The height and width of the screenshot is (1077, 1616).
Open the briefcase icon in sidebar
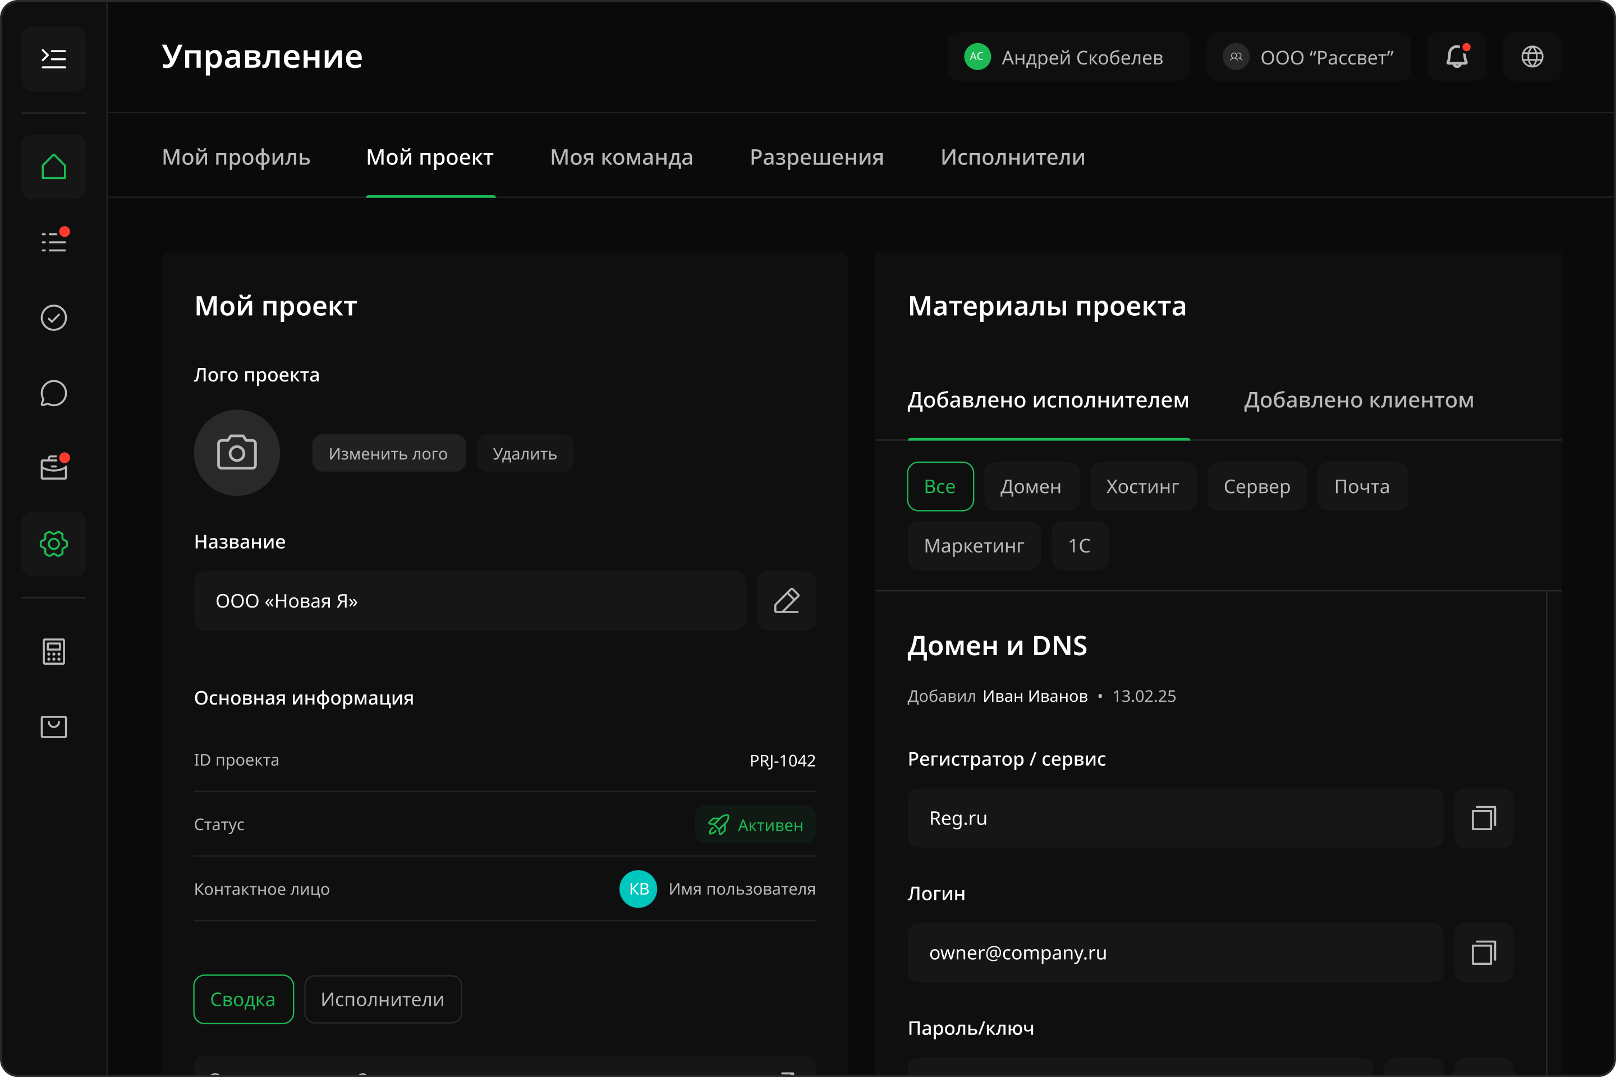point(54,468)
